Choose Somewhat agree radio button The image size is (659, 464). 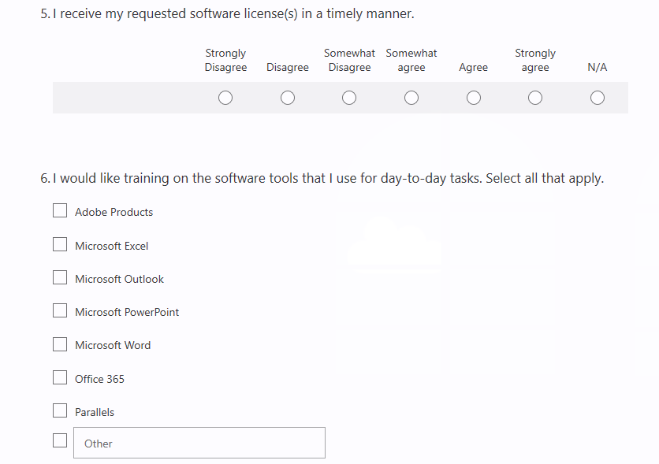411,98
